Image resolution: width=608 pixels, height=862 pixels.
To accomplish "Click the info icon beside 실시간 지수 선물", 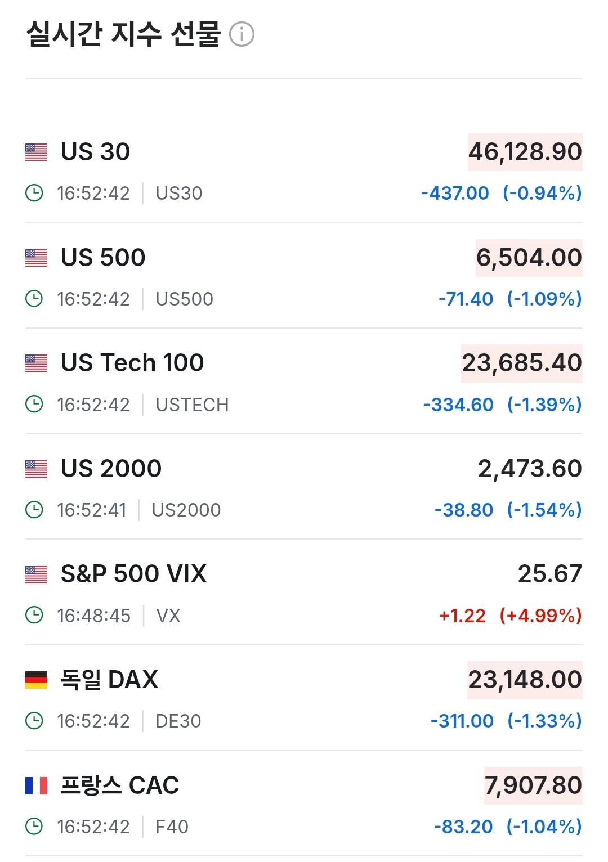I will [x=242, y=34].
